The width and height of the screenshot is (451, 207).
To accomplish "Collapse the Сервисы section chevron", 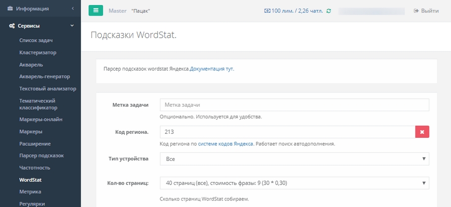I will point(72,26).
